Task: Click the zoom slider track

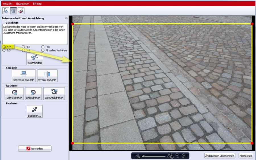Action: [154, 156]
